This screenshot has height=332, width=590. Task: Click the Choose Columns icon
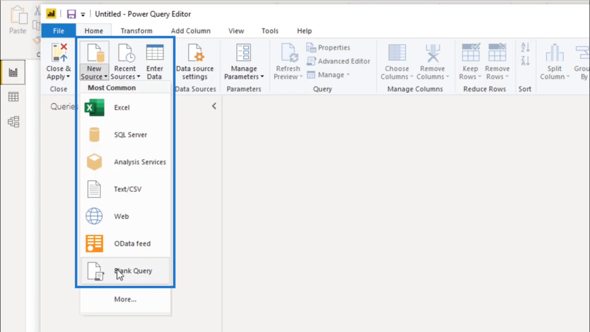pyautogui.click(x=397, y=53)
